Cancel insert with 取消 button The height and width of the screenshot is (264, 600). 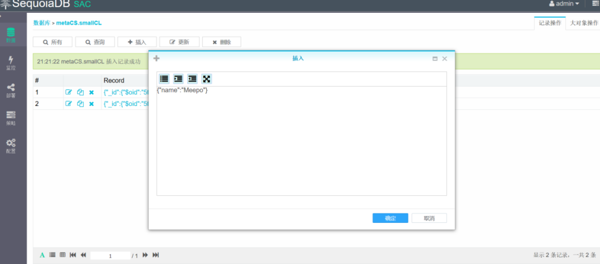429,218
